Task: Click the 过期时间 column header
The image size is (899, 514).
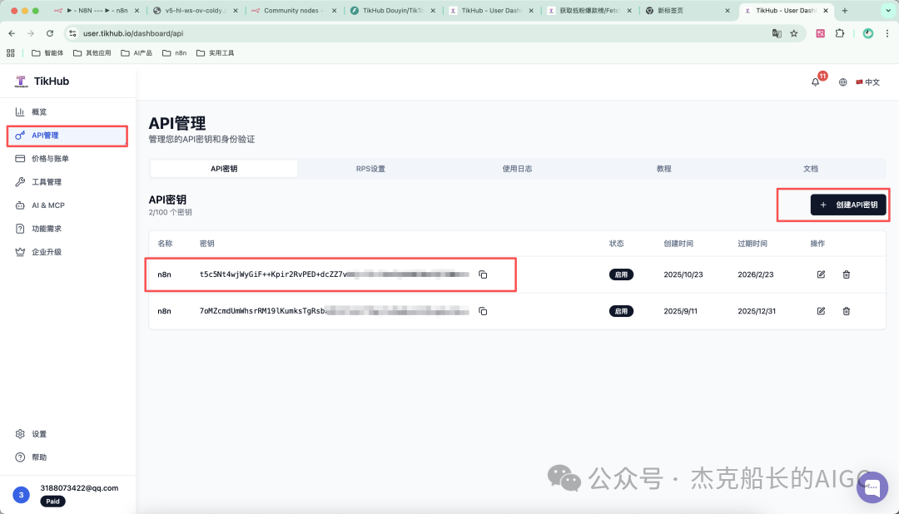Action: [752, 244]
